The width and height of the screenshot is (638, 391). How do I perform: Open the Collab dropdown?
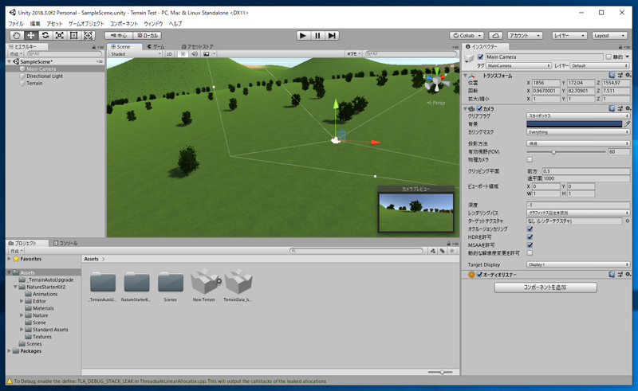(x=467, y=35)
